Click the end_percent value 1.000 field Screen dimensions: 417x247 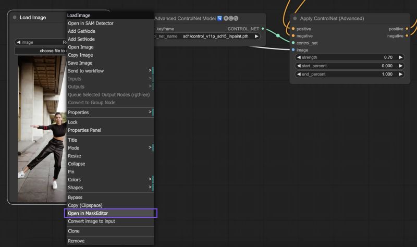[387, 74]
